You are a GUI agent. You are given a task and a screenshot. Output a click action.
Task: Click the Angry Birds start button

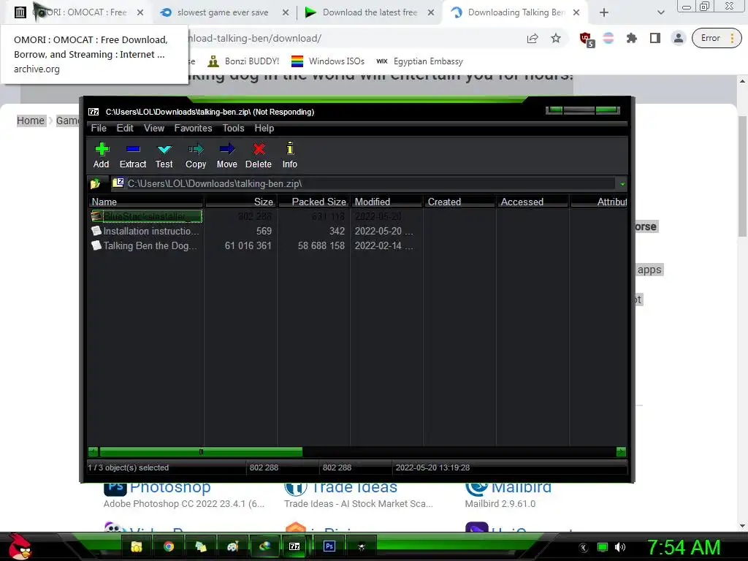point(20,546)
